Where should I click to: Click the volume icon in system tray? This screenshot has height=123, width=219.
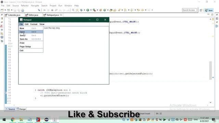tap(181, 120)
